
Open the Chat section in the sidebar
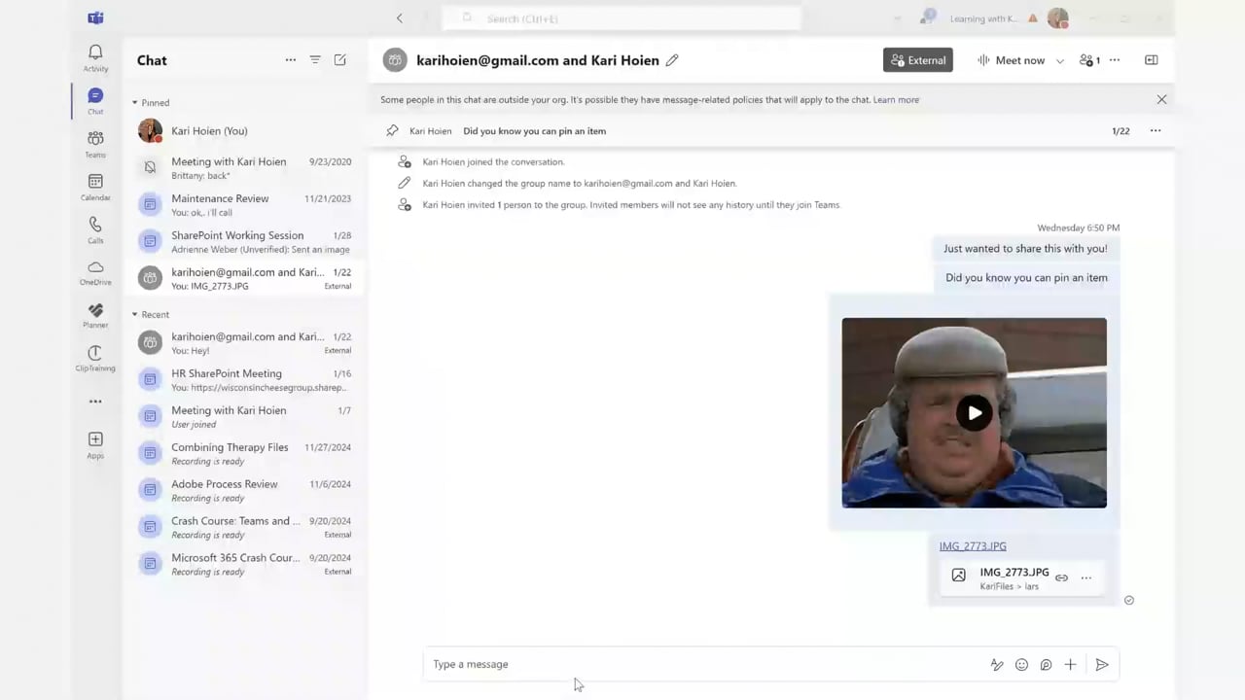click(95, 101)
